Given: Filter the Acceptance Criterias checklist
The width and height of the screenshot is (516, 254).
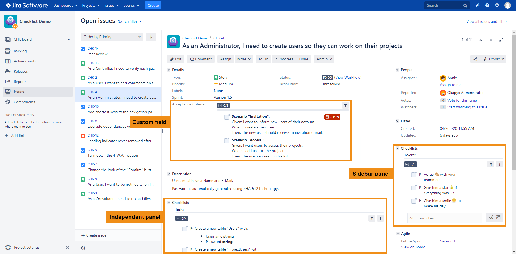Looking at the screenshot, I should 345,105.
